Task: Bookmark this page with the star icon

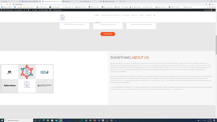Action: (x=206, y=4)
